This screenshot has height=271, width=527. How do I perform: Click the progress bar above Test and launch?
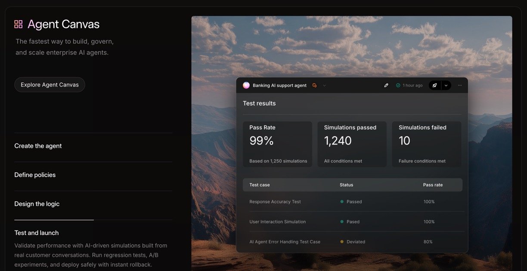(x=54, y=220)
